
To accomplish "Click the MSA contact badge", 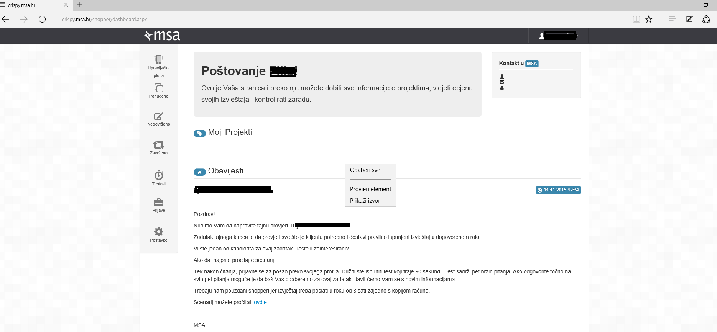I will pos(532,64).
